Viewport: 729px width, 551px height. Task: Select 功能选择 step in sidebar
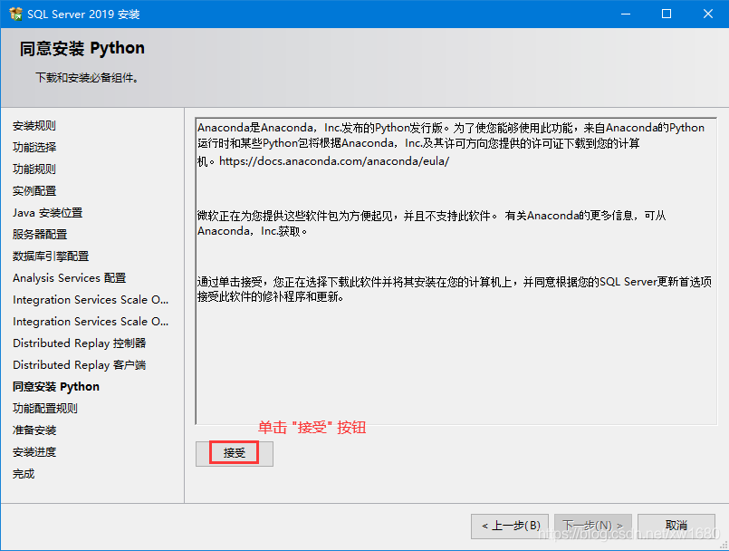(x=34, y=148)
